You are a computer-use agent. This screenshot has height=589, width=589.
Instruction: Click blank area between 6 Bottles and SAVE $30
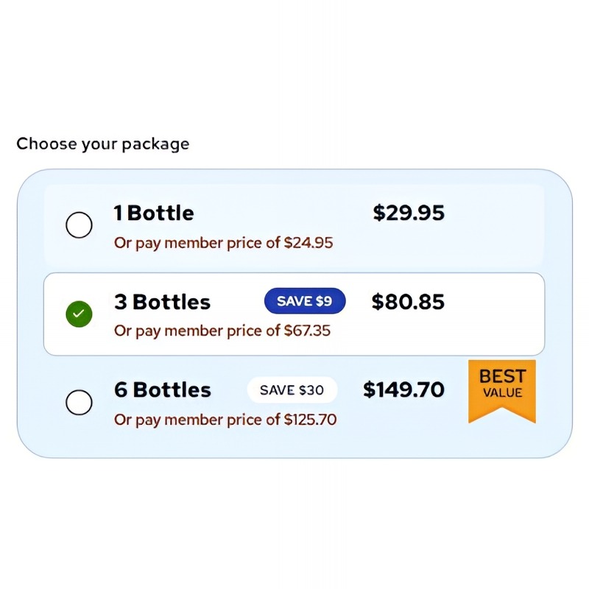pos(229,390)
